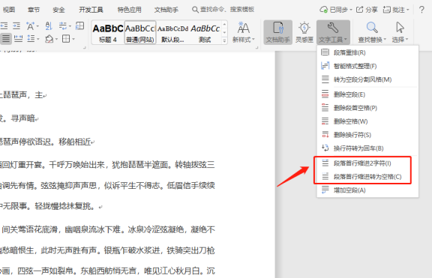Click the question mark help icon
The width and height of the screenshot is (432, 278).
tap(421, 10)
